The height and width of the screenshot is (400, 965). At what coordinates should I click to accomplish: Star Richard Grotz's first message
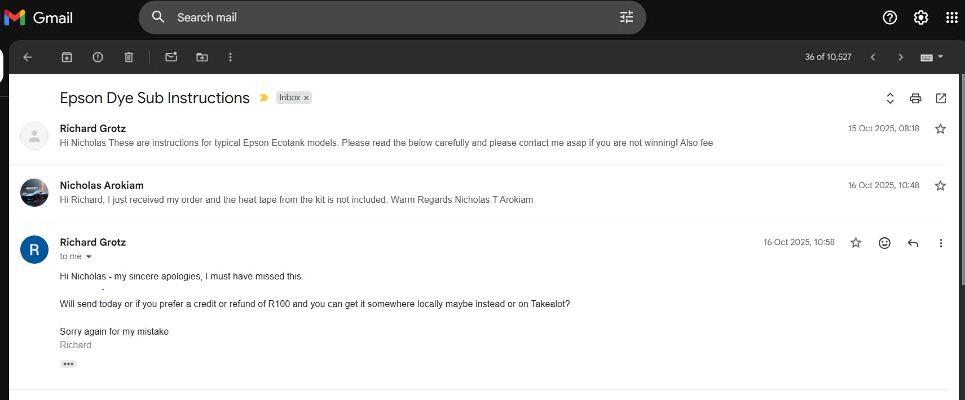(x=940, y=129)
